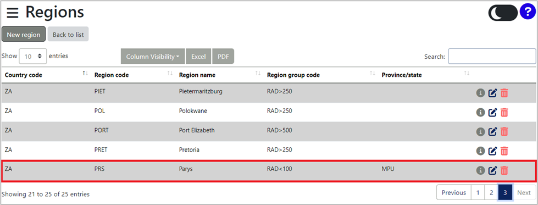This screenshot has width=538, height=205.
Task: Open the Show entries count selector
Action: pyautogui.click(x=33, y=56)
